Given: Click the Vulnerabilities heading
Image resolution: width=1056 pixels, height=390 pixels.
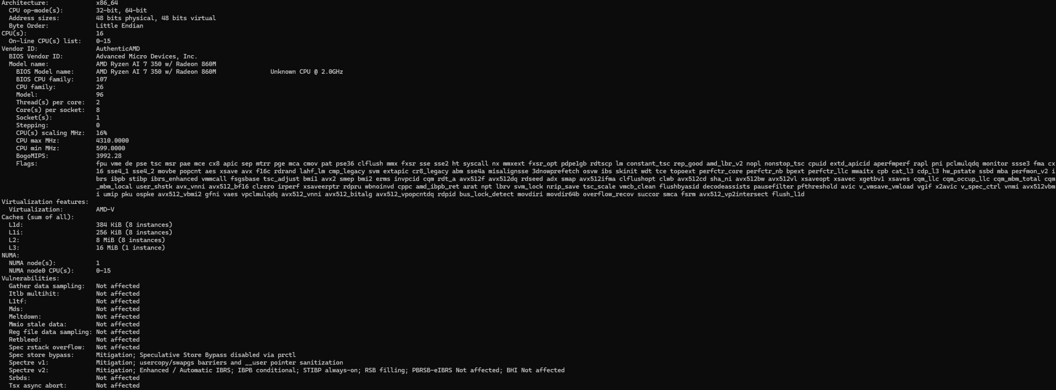Looking at the screenshot, I should [x=31, y=278].
